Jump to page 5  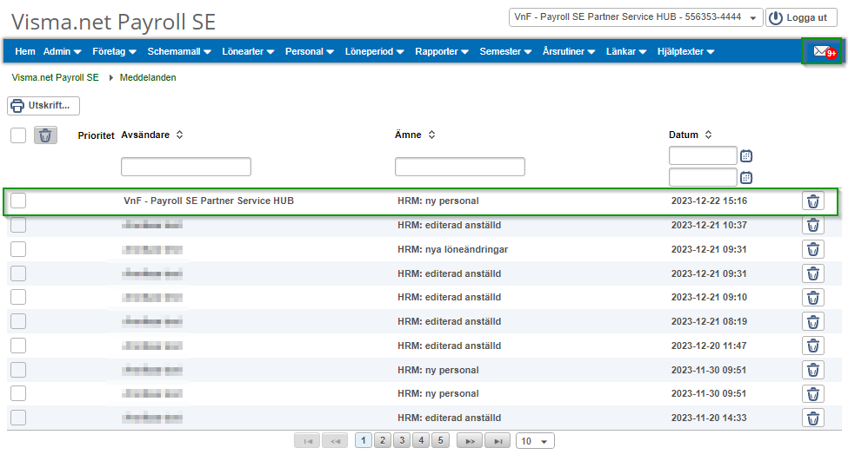coord(441,440)
